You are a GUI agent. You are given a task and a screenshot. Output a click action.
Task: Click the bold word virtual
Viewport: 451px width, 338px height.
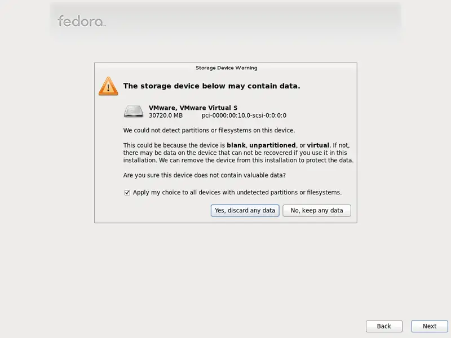[x=318, y=145]
